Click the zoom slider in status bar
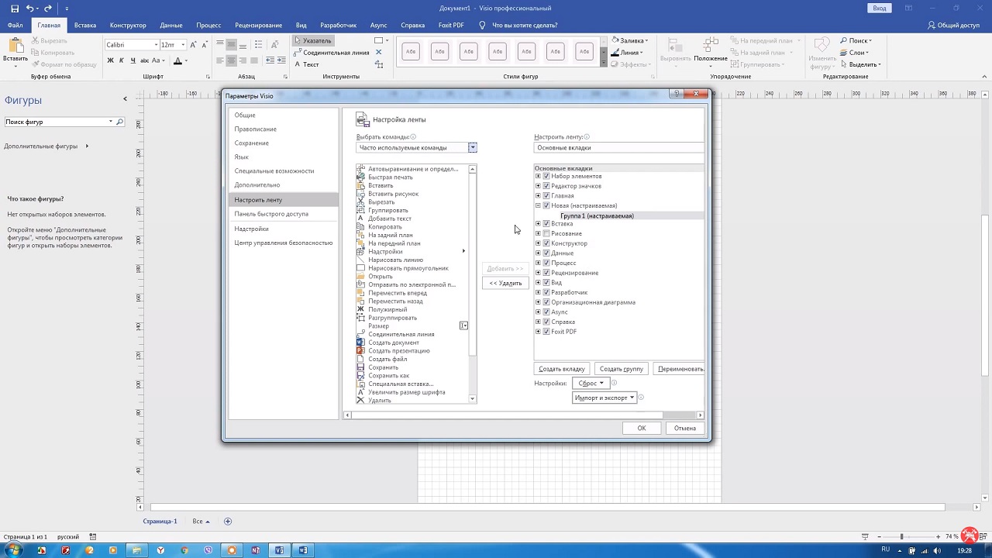 tap(901, 536)
